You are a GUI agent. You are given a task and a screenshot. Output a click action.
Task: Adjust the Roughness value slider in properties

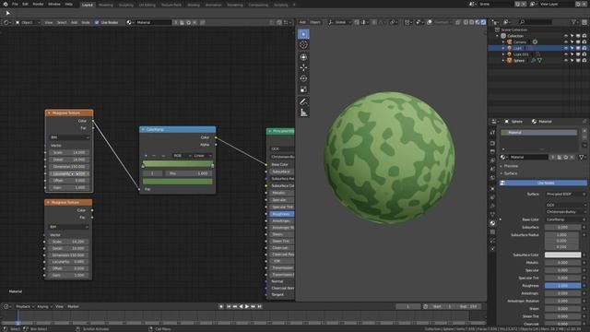coord(563,286)
